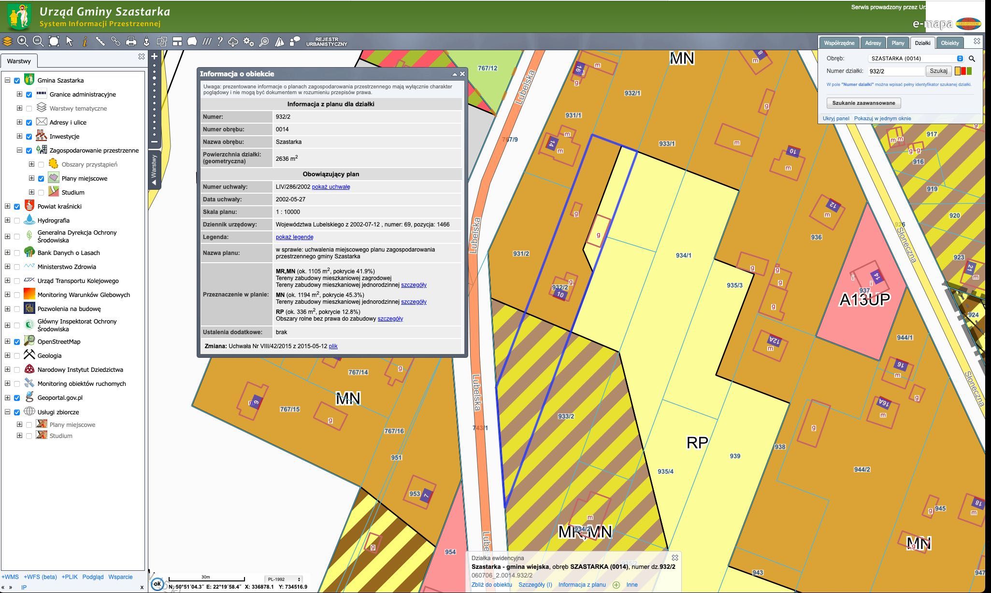Screen dimensions: 991x593
Task: Open the Obręb SZASTARKA (0014) dropdown
Action: (x=916, y=58)
